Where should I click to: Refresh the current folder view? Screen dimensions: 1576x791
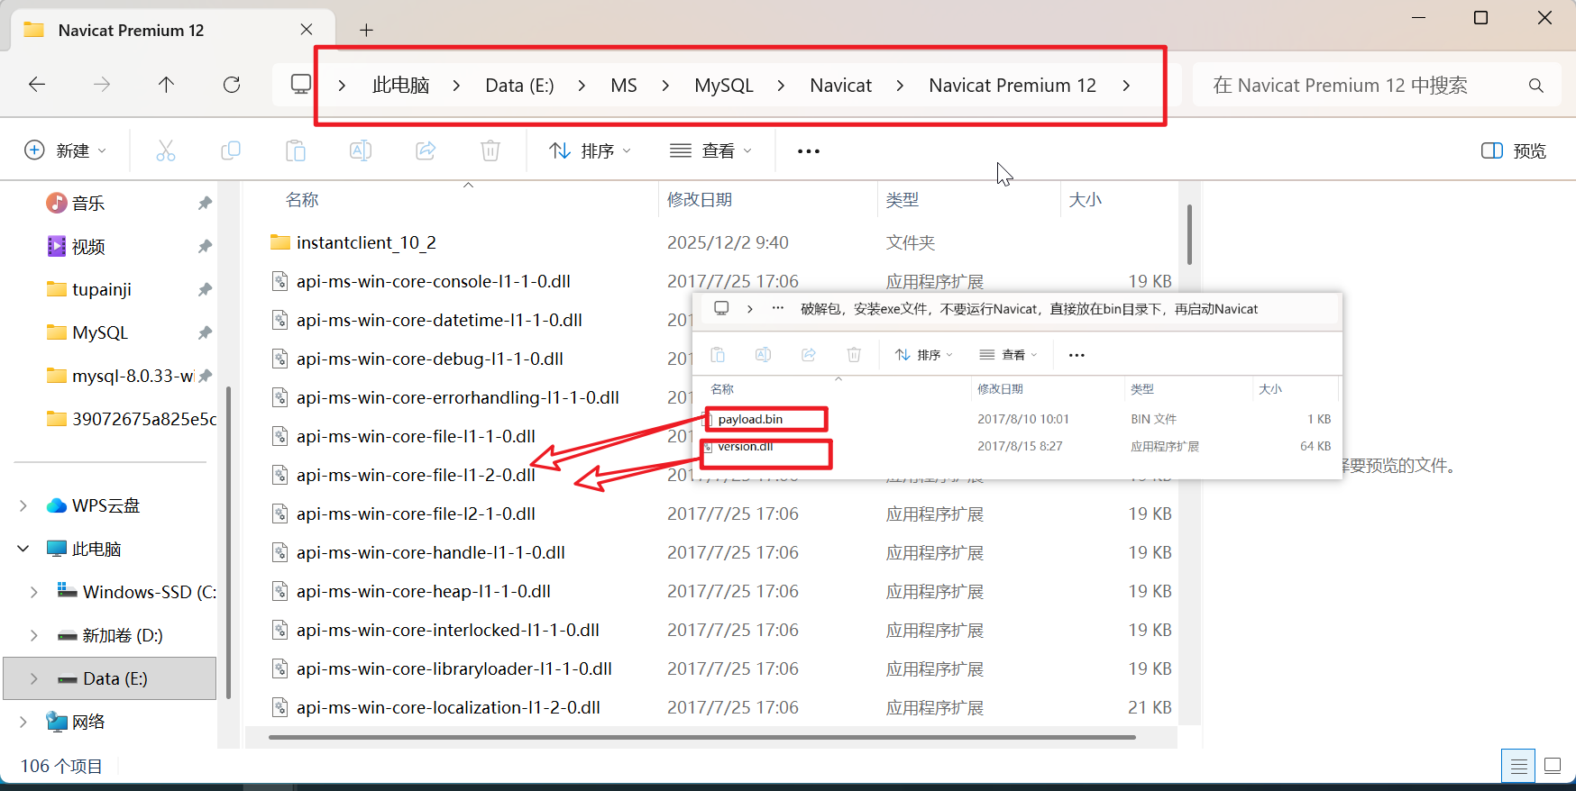[232, 85]
